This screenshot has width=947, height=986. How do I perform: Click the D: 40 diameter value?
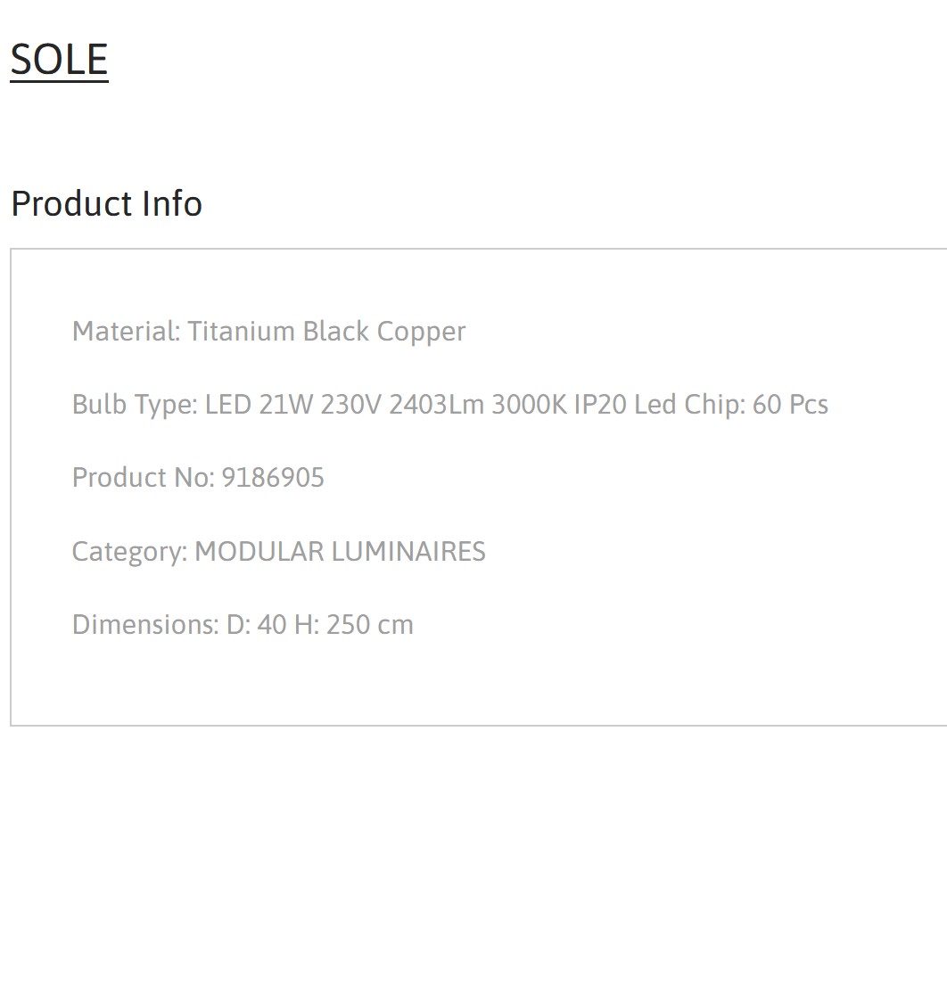tap(257, 624)
